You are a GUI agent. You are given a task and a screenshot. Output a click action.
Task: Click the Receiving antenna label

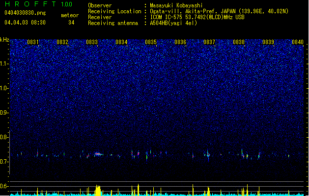(x=113, y=23)
